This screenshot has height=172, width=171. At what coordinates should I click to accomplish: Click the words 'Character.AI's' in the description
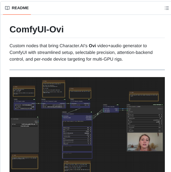click(73, 46)
